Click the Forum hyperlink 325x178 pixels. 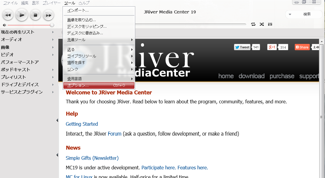pos(115,134)
